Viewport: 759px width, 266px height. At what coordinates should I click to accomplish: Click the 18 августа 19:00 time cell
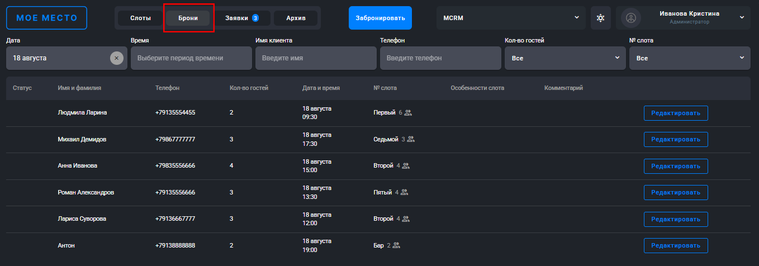tap(317, 245)
